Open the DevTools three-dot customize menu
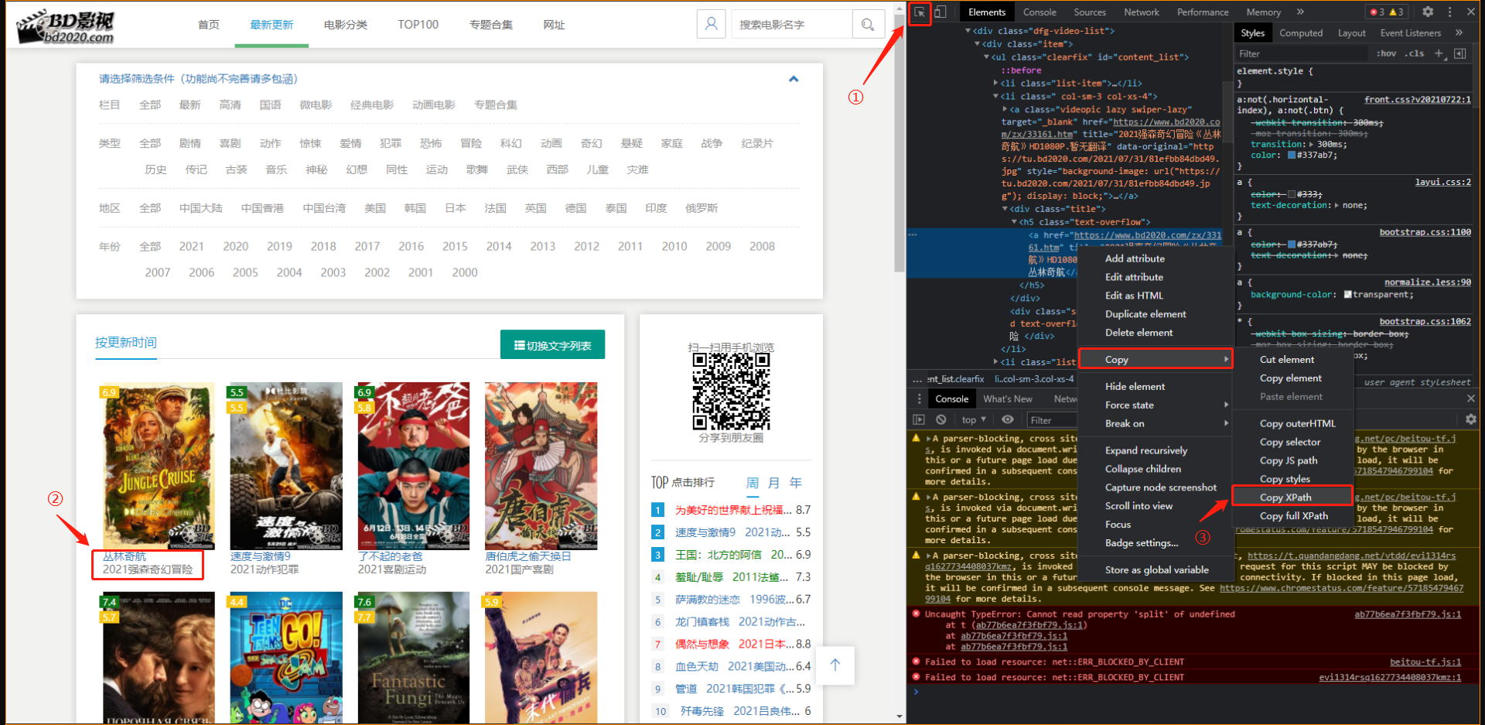 click(x=1449, y=12)
